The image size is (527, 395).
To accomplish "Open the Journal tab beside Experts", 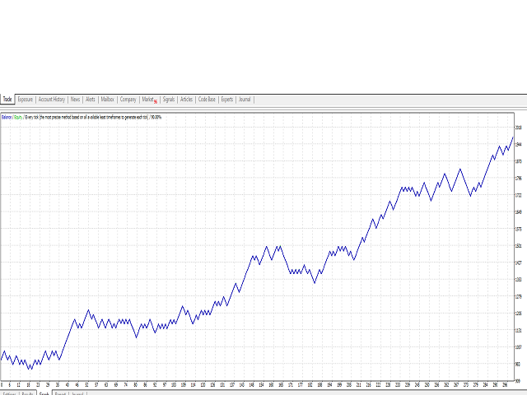I will point(245,99).
